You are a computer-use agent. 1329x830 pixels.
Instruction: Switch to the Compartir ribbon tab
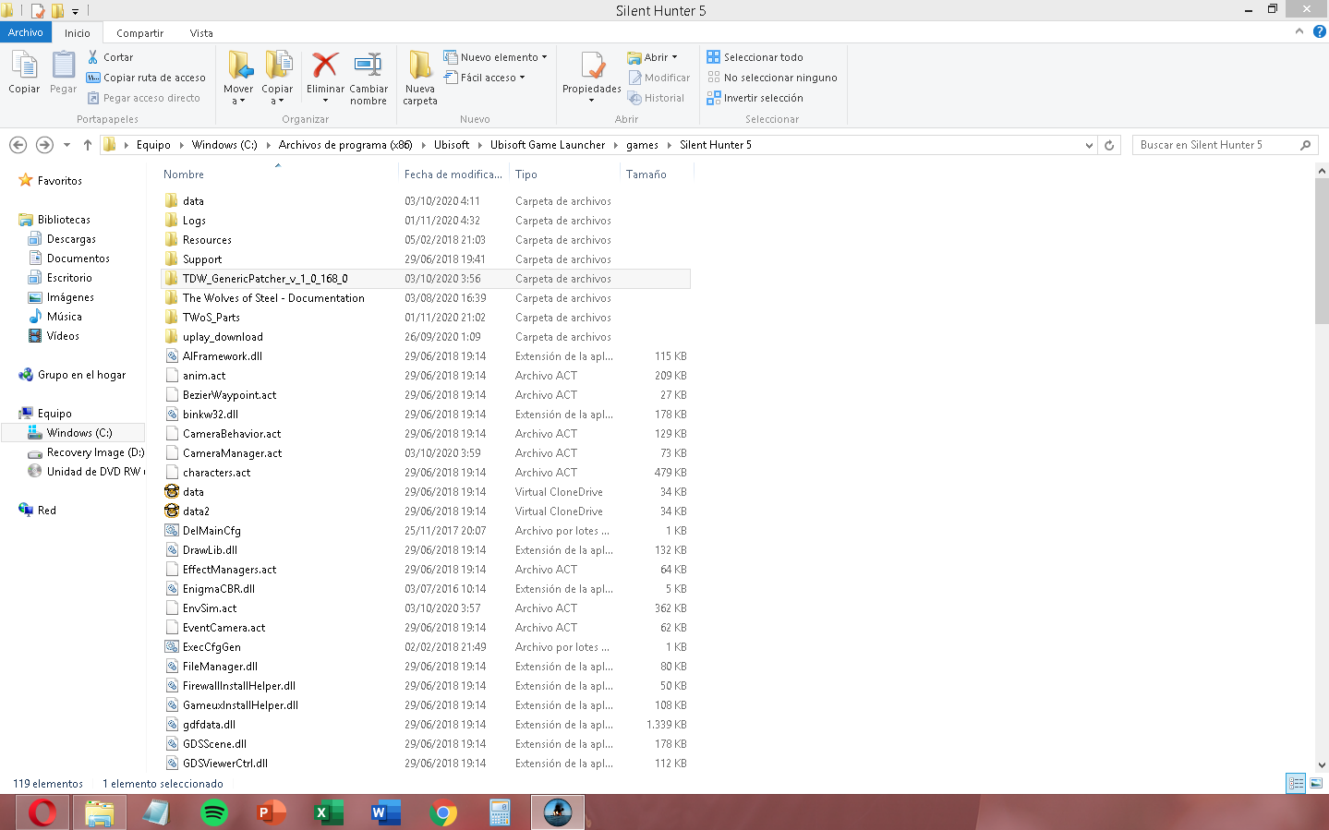tap(139, 33)
